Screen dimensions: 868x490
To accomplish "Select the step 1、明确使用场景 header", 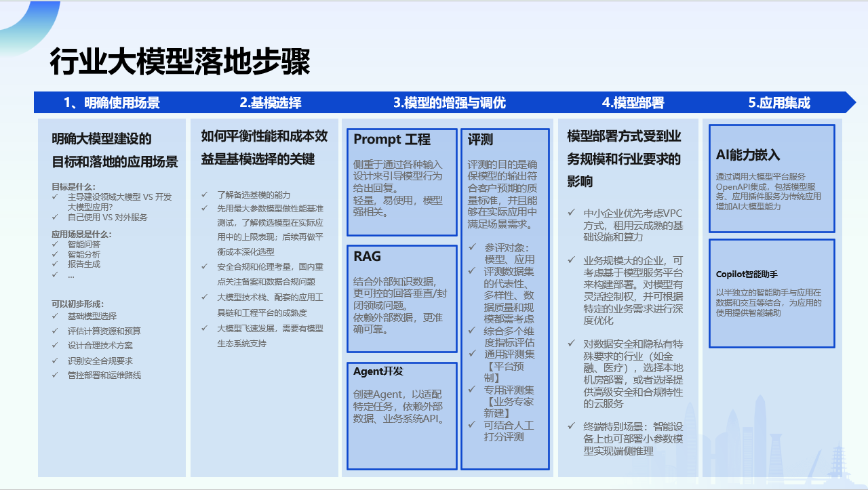I will click(x=112, y=103).
